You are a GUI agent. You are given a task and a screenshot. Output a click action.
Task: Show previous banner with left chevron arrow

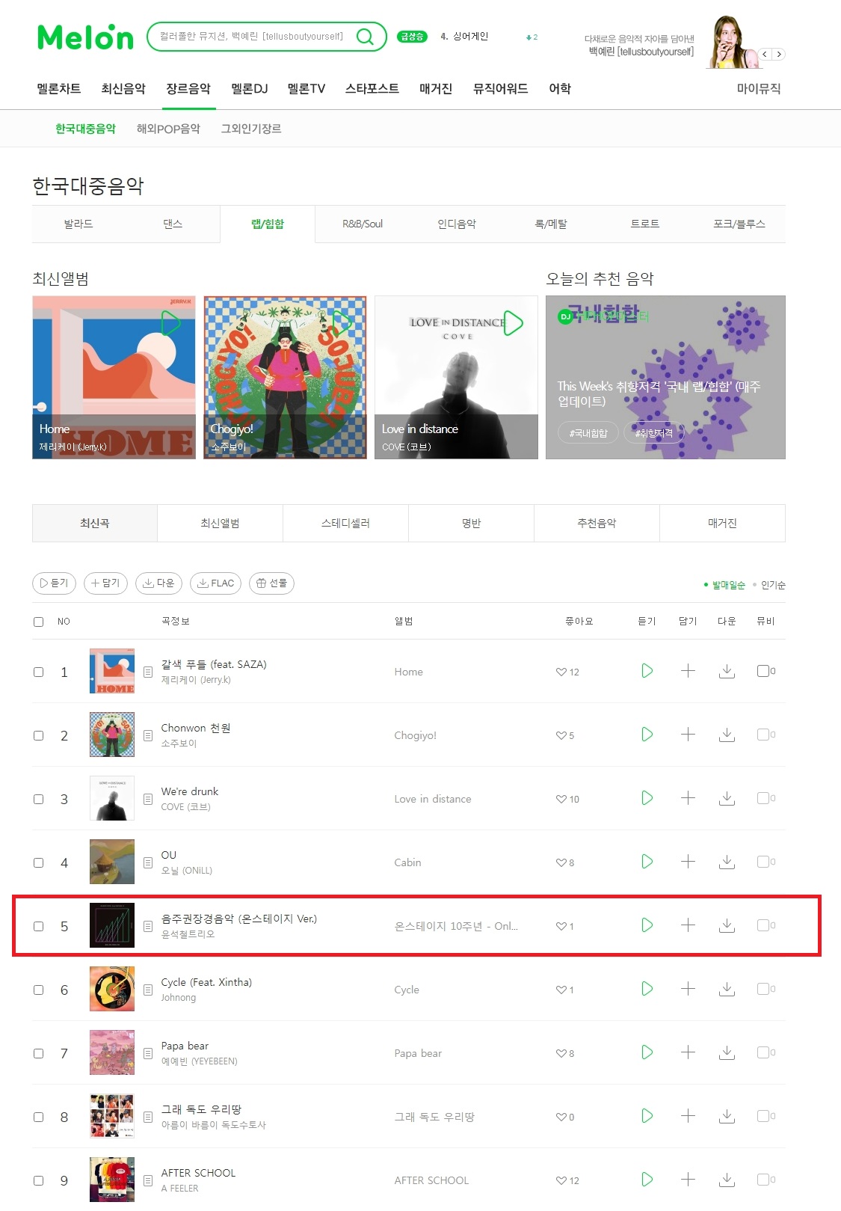tap(765, 54)
